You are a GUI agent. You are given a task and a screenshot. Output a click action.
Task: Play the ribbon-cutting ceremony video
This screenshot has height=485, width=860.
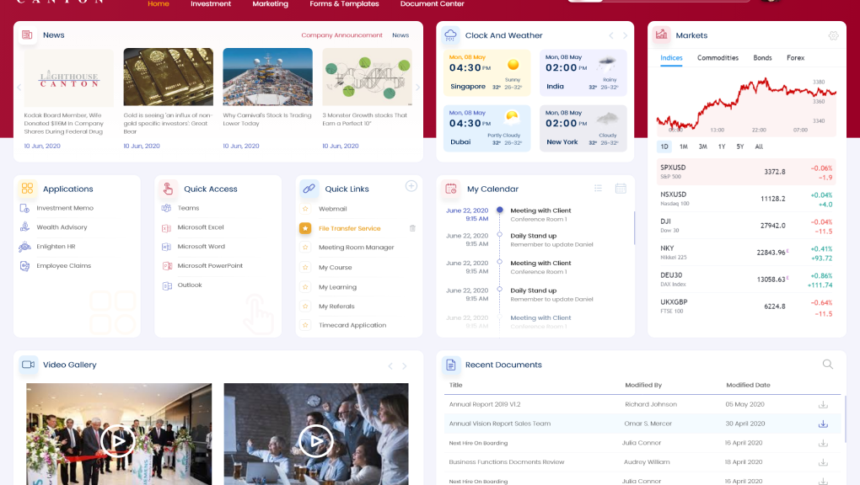(118, 440)
